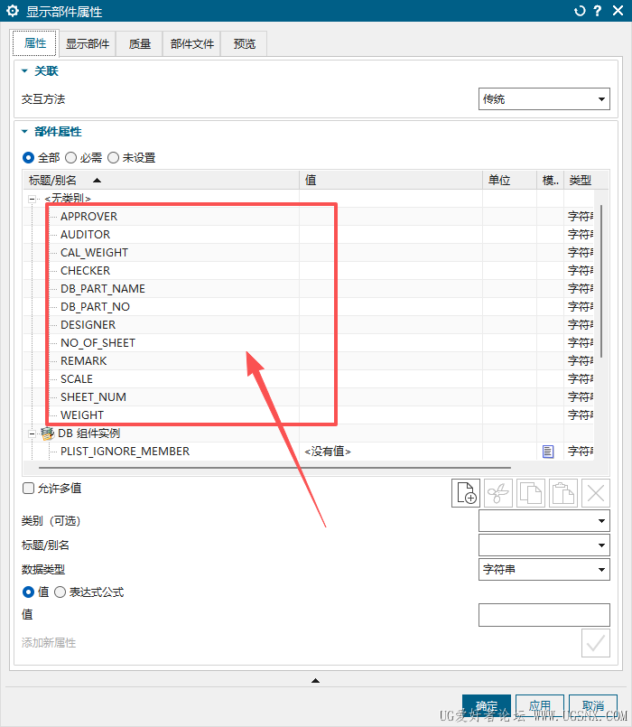Open help with the question mark icon

tap(598, 11)
